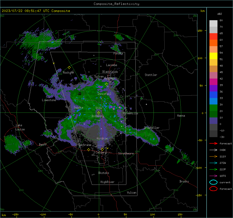Image resolution: width=233 pixels, height=218 pixels.
Task: Click the Brooks label
Action: 184,181
